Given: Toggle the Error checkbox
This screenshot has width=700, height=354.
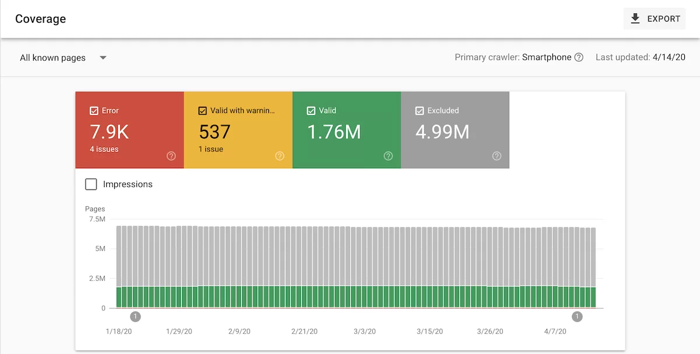Looking at the screenshot, I should point(94,111).
